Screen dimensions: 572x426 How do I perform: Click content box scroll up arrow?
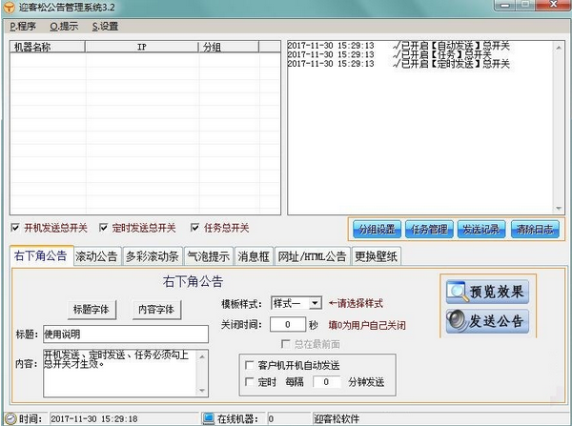[x=202, y=356]
